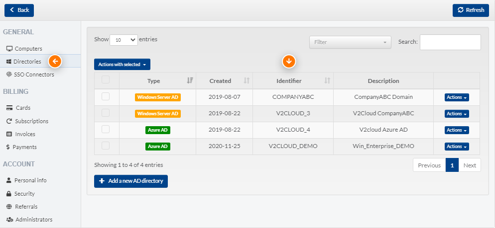
Task: Click the Showing 1 to 4 of 4 entries text
Action: pyautogui.click(x=128, y=165)
